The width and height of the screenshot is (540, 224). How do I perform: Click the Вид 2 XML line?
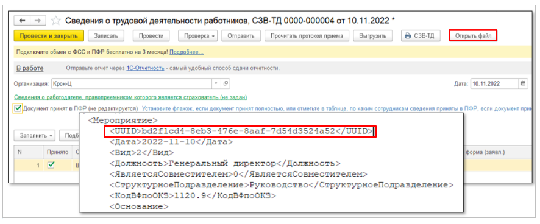tap(141, 152)
